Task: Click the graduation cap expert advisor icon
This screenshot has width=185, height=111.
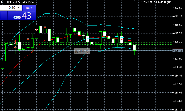Action: (169, 2)
